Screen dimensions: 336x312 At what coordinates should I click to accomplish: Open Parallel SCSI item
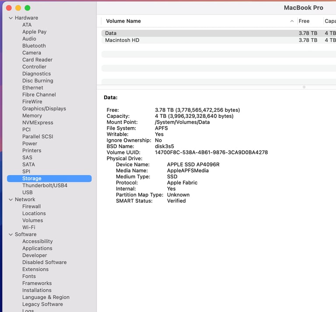click(38, 136)
